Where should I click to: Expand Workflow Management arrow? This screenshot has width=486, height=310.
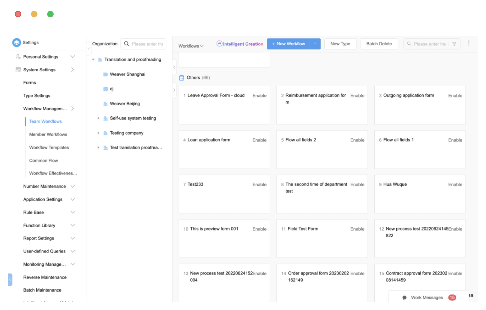[x=73, y=109]
